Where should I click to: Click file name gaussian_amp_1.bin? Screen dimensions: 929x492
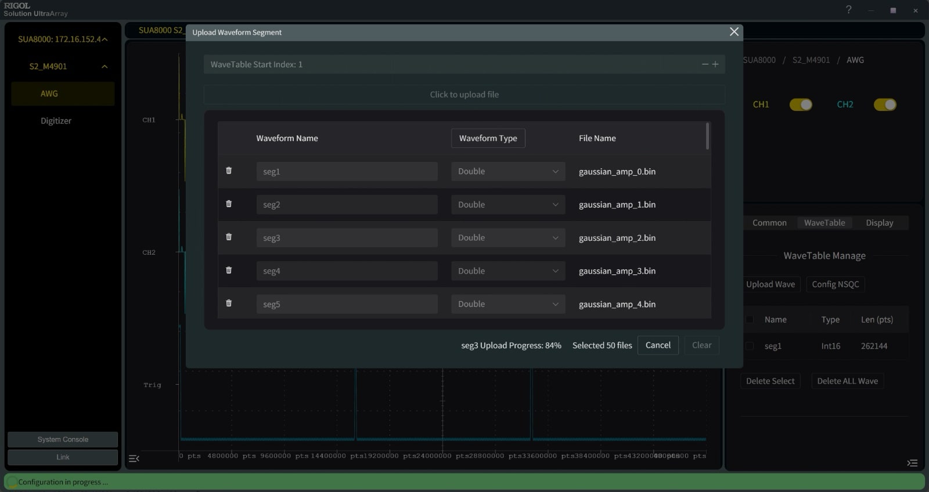(x=617, y=204)
